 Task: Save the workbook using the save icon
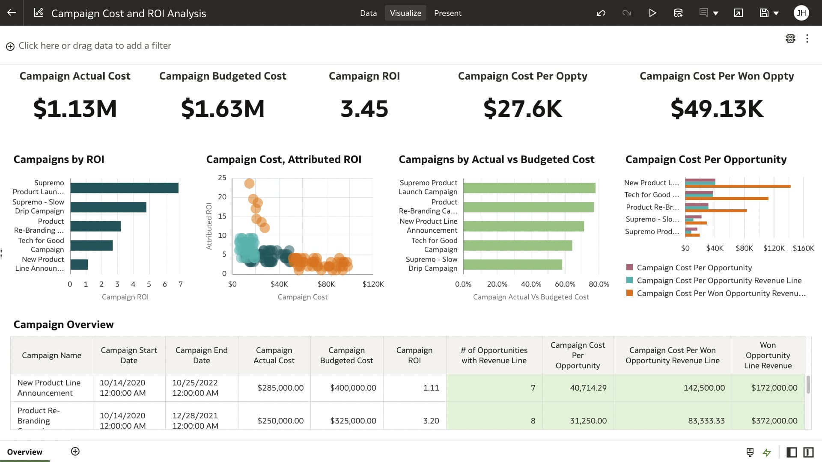click(x=764, y=13)
